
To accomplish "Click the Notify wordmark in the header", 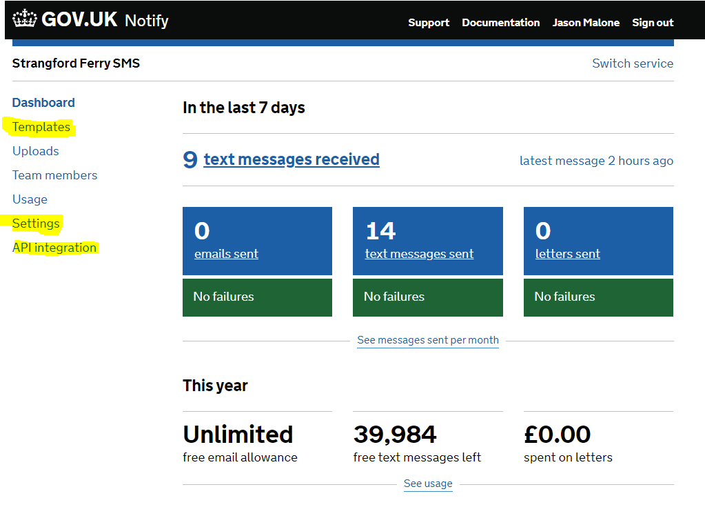I will [145, 20].
